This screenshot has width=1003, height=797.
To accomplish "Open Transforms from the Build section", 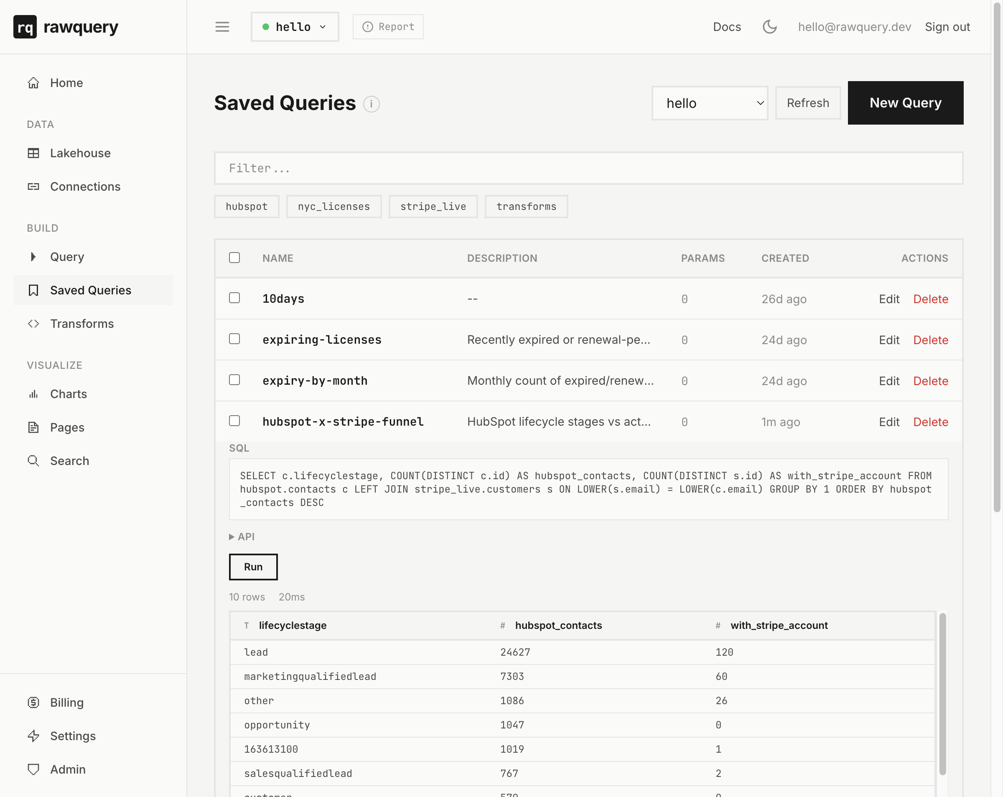I will [x=81, y=324].
